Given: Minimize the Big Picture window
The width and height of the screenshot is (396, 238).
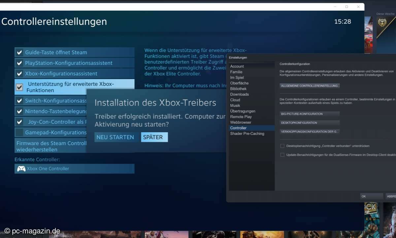Looking at the screenshot, I should [335, 7].
